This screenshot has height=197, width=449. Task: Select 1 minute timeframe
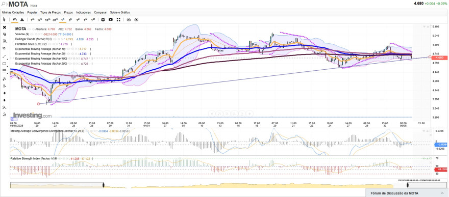[x=32, y=19]
